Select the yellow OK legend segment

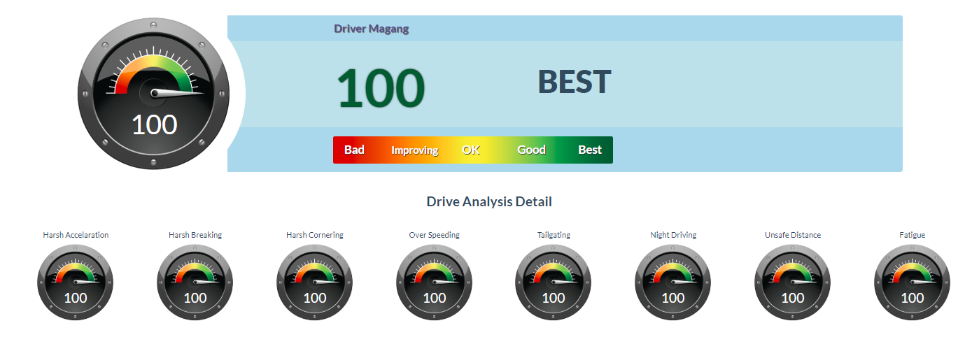click(471, 150)
